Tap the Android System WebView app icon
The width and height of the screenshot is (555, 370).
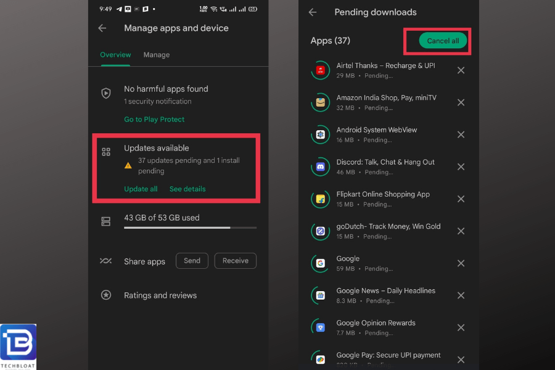320,134
